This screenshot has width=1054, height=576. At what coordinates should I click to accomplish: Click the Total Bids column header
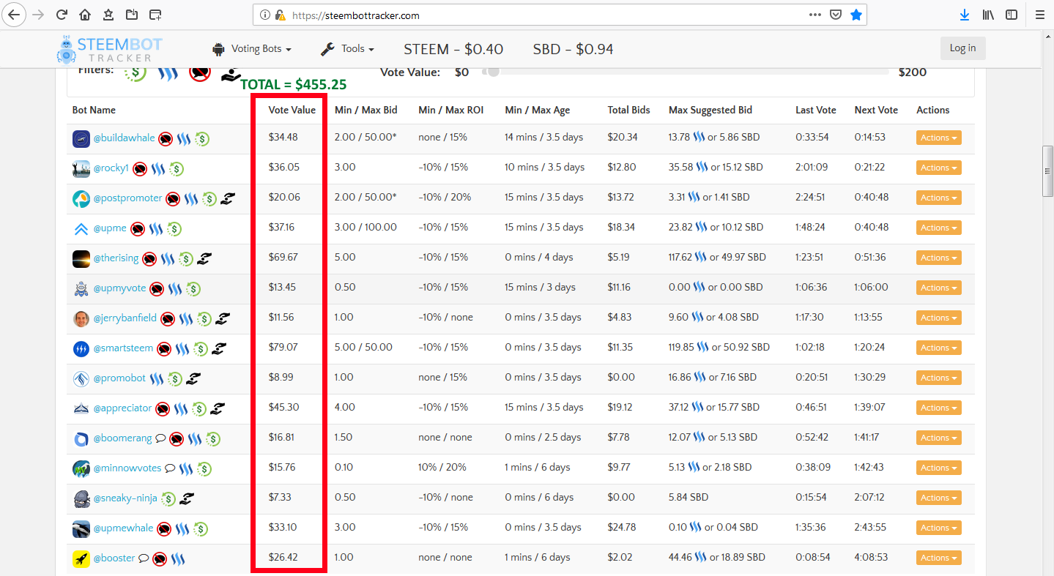click(628, 110)
